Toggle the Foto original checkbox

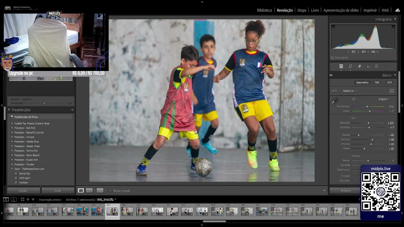tap(332, 58)
